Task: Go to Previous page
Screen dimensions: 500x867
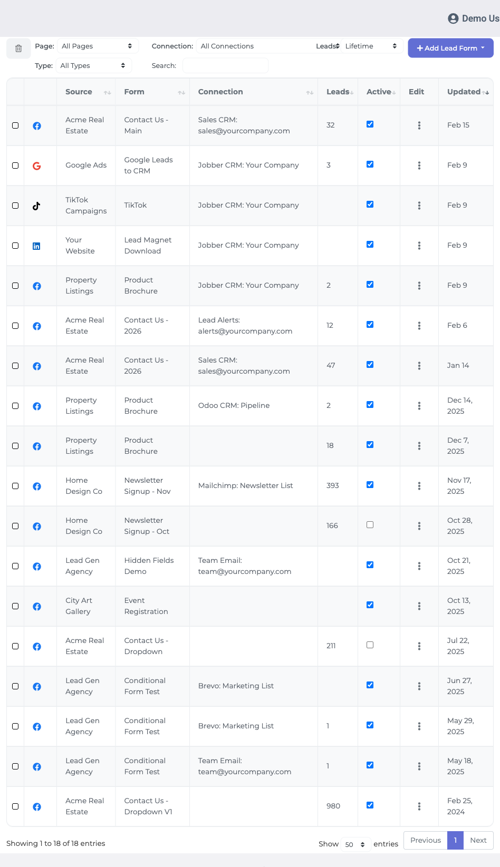Action: pos(426,840)
